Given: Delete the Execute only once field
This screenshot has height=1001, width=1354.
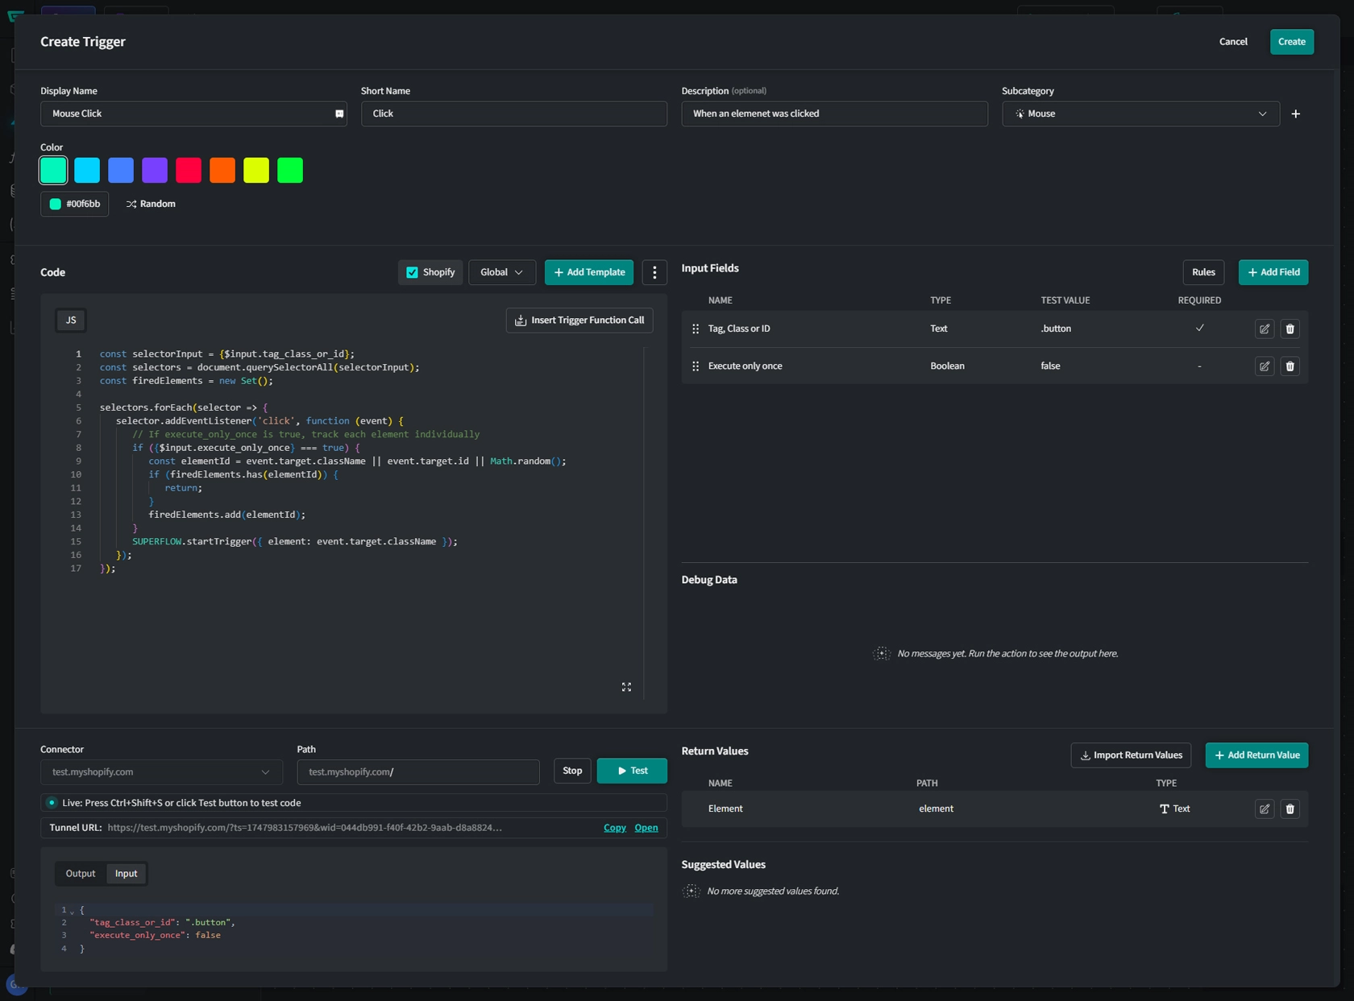Looking at the screenshot, I should point(1290,366).
